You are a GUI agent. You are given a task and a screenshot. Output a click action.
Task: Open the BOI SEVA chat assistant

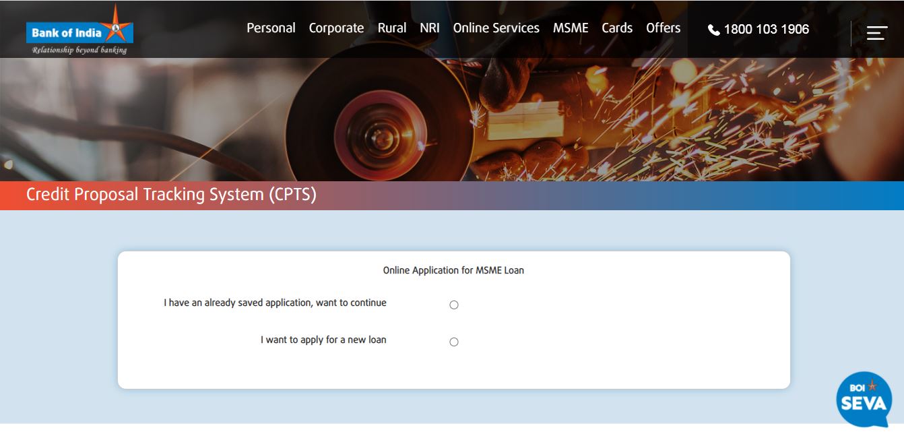864,400
